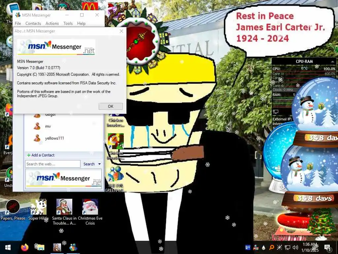Collapse the CPU-RAM widget arrow
This screenshot has height=254, width=338.
click(332, 62)
